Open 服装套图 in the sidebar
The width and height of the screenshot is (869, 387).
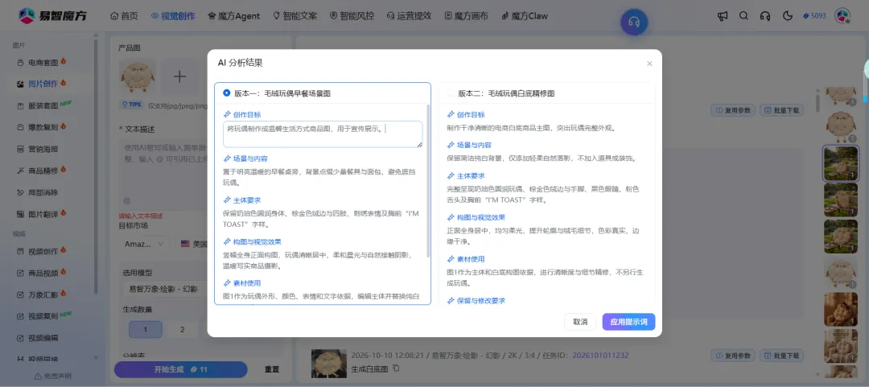point(44,105)
